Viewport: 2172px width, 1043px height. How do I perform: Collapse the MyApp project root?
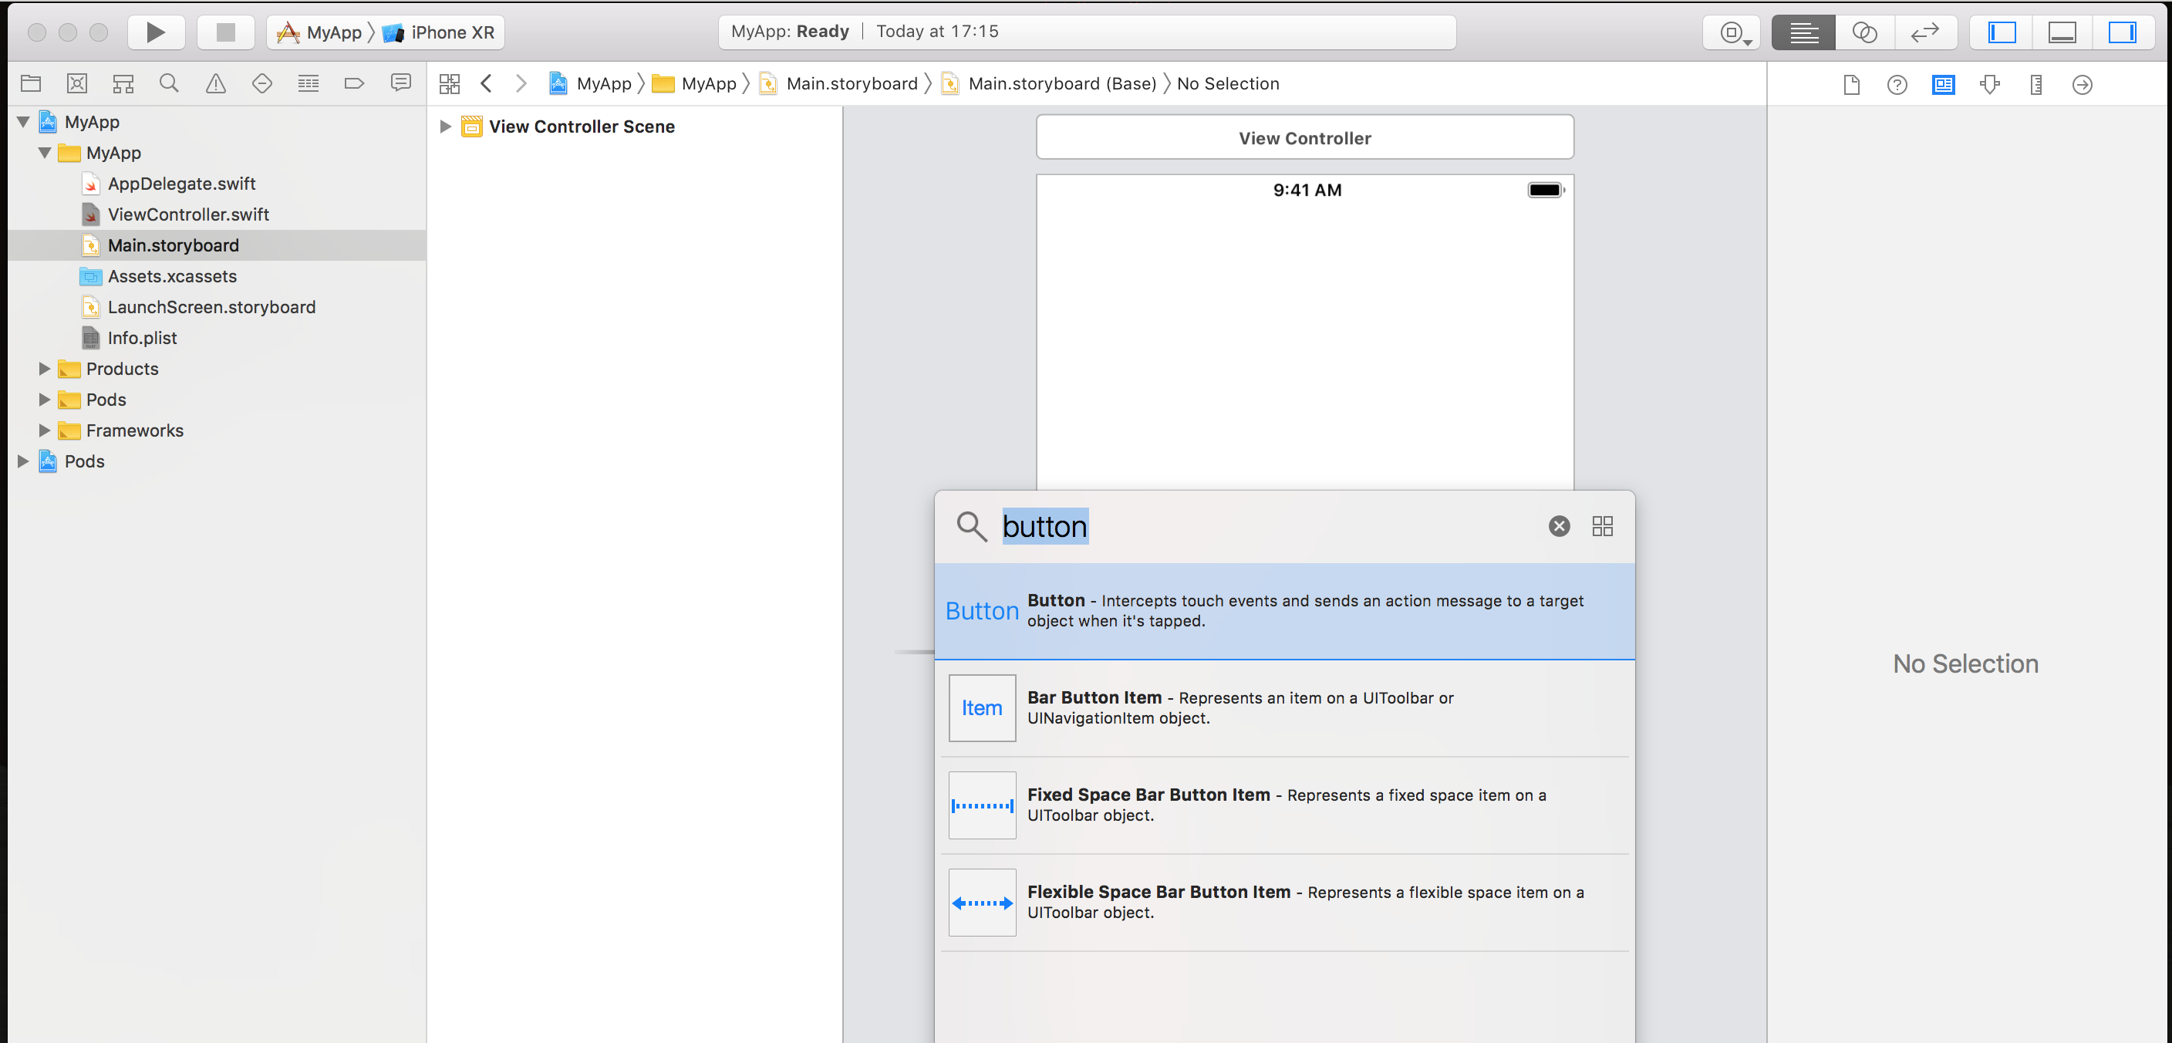click(24, 122)
